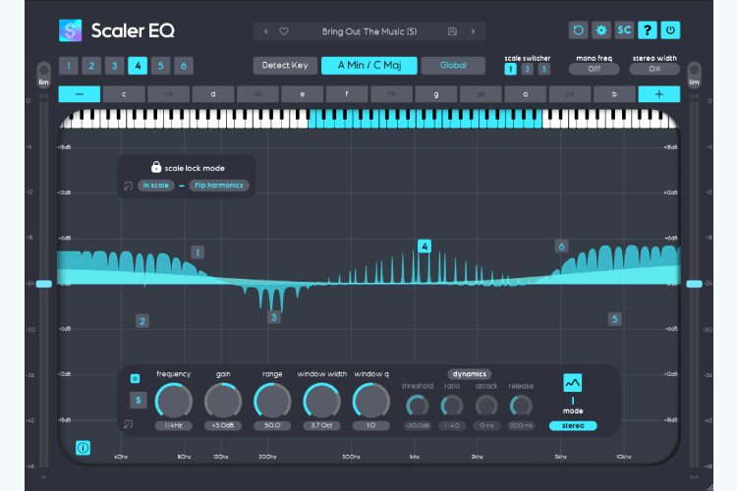This screenshot has width=737, height=491.
Task: Toggle note d in scale
Action: [x=213, y=94]
